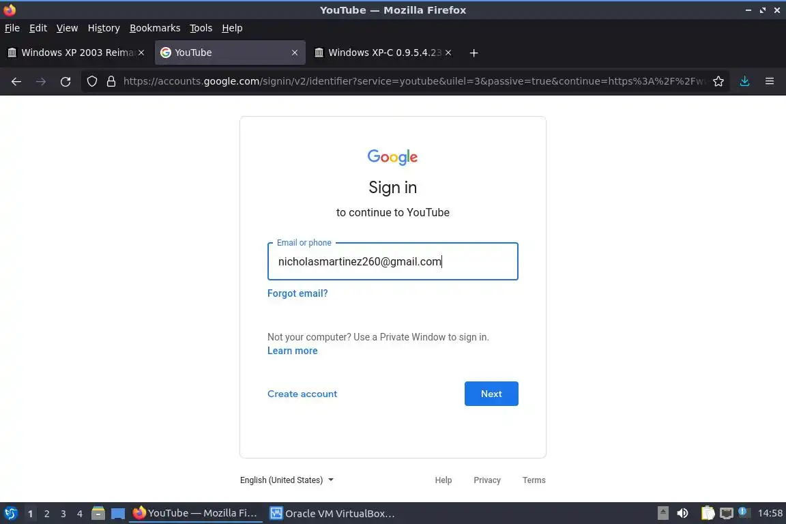Screen dimensions: 786x524
Task: Click the Google logo
Action: click(x=392, y=157)
